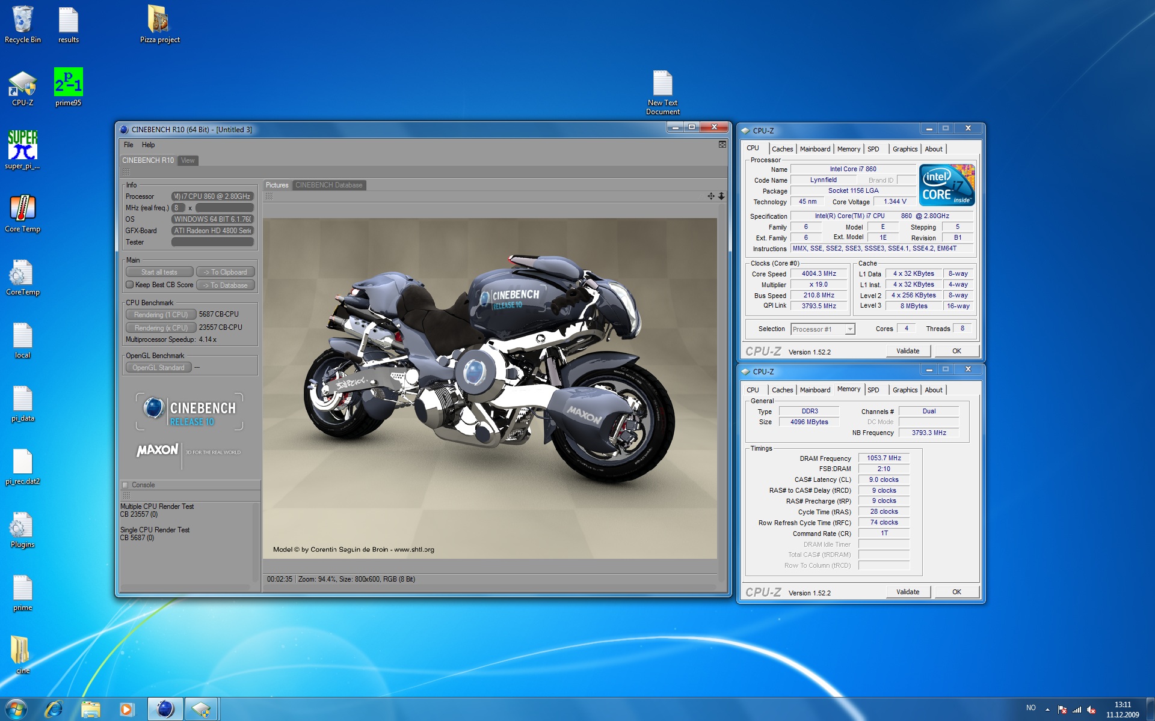Open Windows Media Player from taskbar
Image resolution: width=1155 pixels, height=721 pixels.
point(126,710)
